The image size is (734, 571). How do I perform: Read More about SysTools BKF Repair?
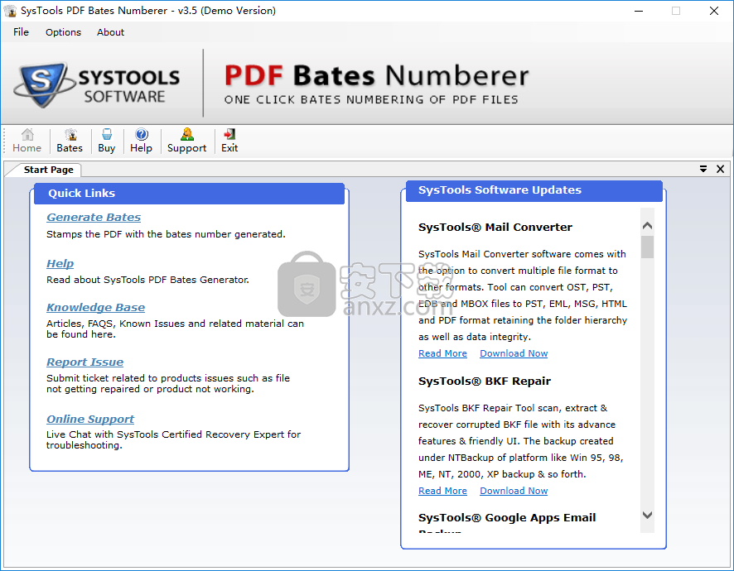pos(442,491)
